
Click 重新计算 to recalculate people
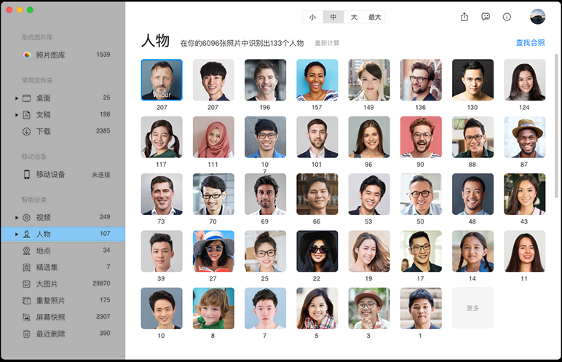pos(327,44)
